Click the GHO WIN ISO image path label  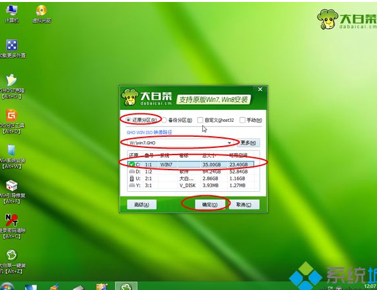coord(149,132)
